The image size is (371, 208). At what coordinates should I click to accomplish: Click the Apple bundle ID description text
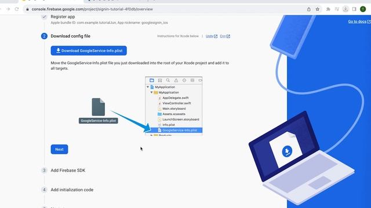coord(110,23)
